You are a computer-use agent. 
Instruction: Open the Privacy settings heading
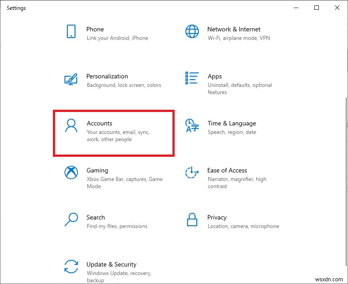217,217
